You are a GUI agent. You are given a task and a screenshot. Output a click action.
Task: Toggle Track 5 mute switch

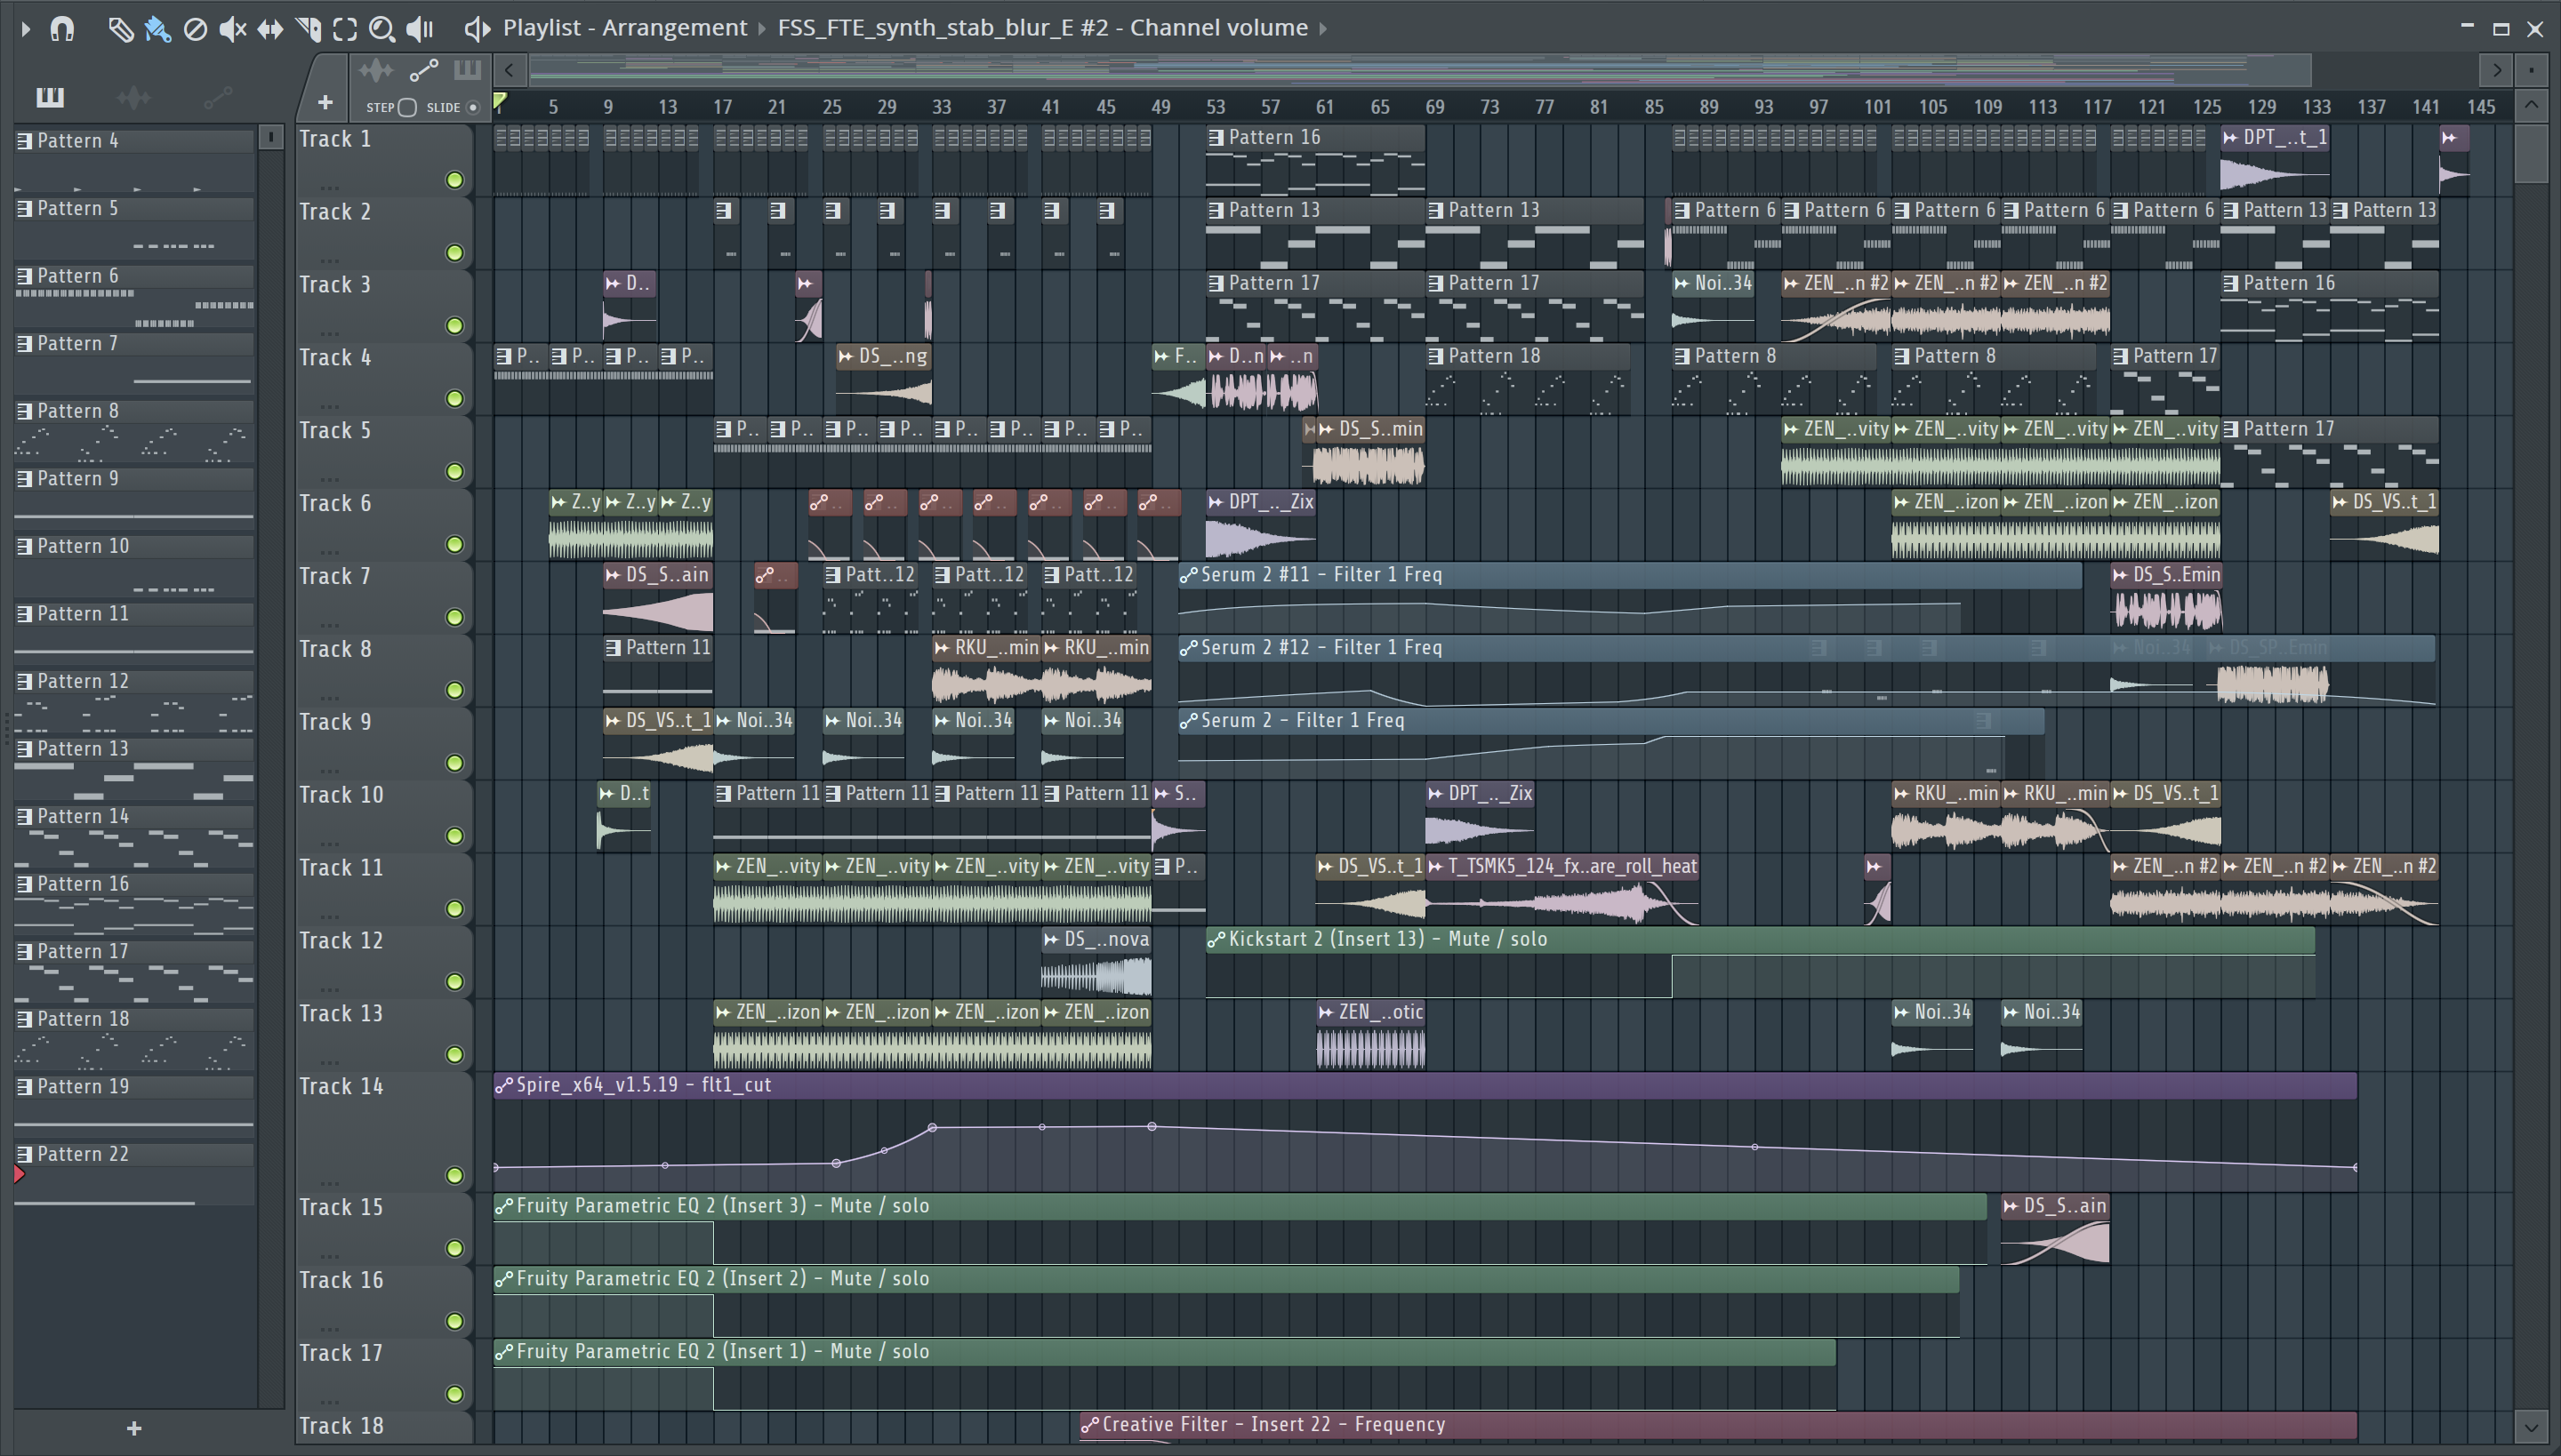[x=454, y=472]
